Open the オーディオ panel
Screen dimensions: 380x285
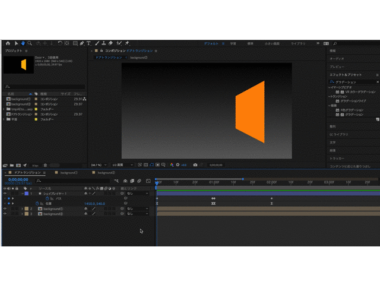pyautogui.click(x=337, y=59)
